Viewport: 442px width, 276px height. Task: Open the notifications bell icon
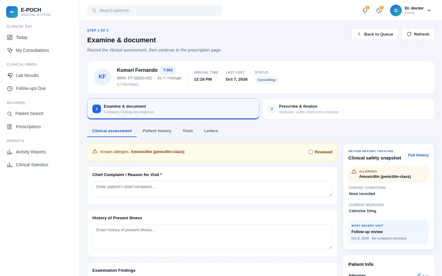click(365, 10)
